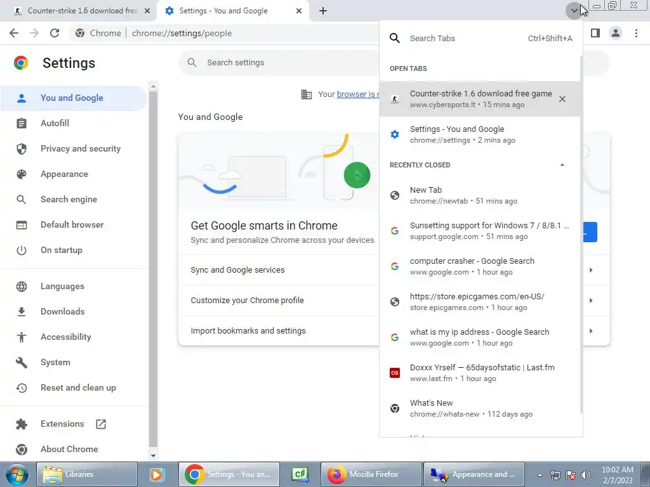The height and width of the screenshot is (487, 650).
Task: Close the Counter-strike 1.6 browser tab
Action: pyautogui.click(x=147, y=11)
